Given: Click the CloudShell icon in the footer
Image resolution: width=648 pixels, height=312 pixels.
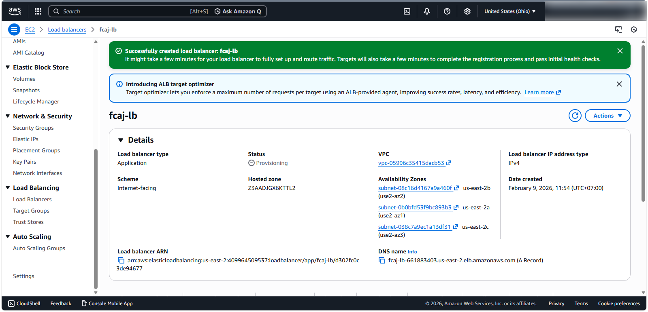Looking at the screenshot, I should point(11,304).
